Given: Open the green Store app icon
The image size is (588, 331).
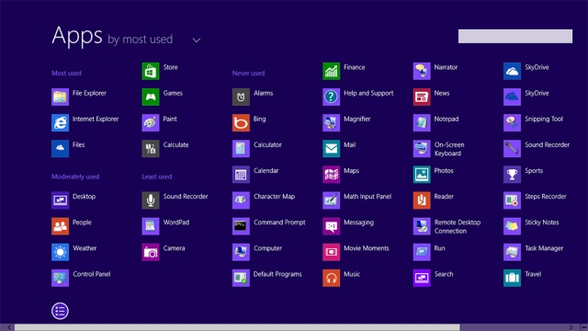Looking at the screenshot, I should coord(151,71).
